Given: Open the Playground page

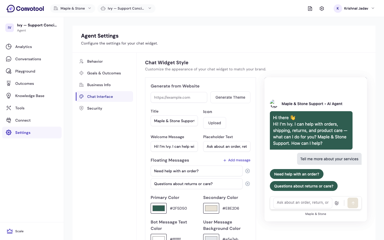Looking at the screenshot, I should (x=32, y=71).
